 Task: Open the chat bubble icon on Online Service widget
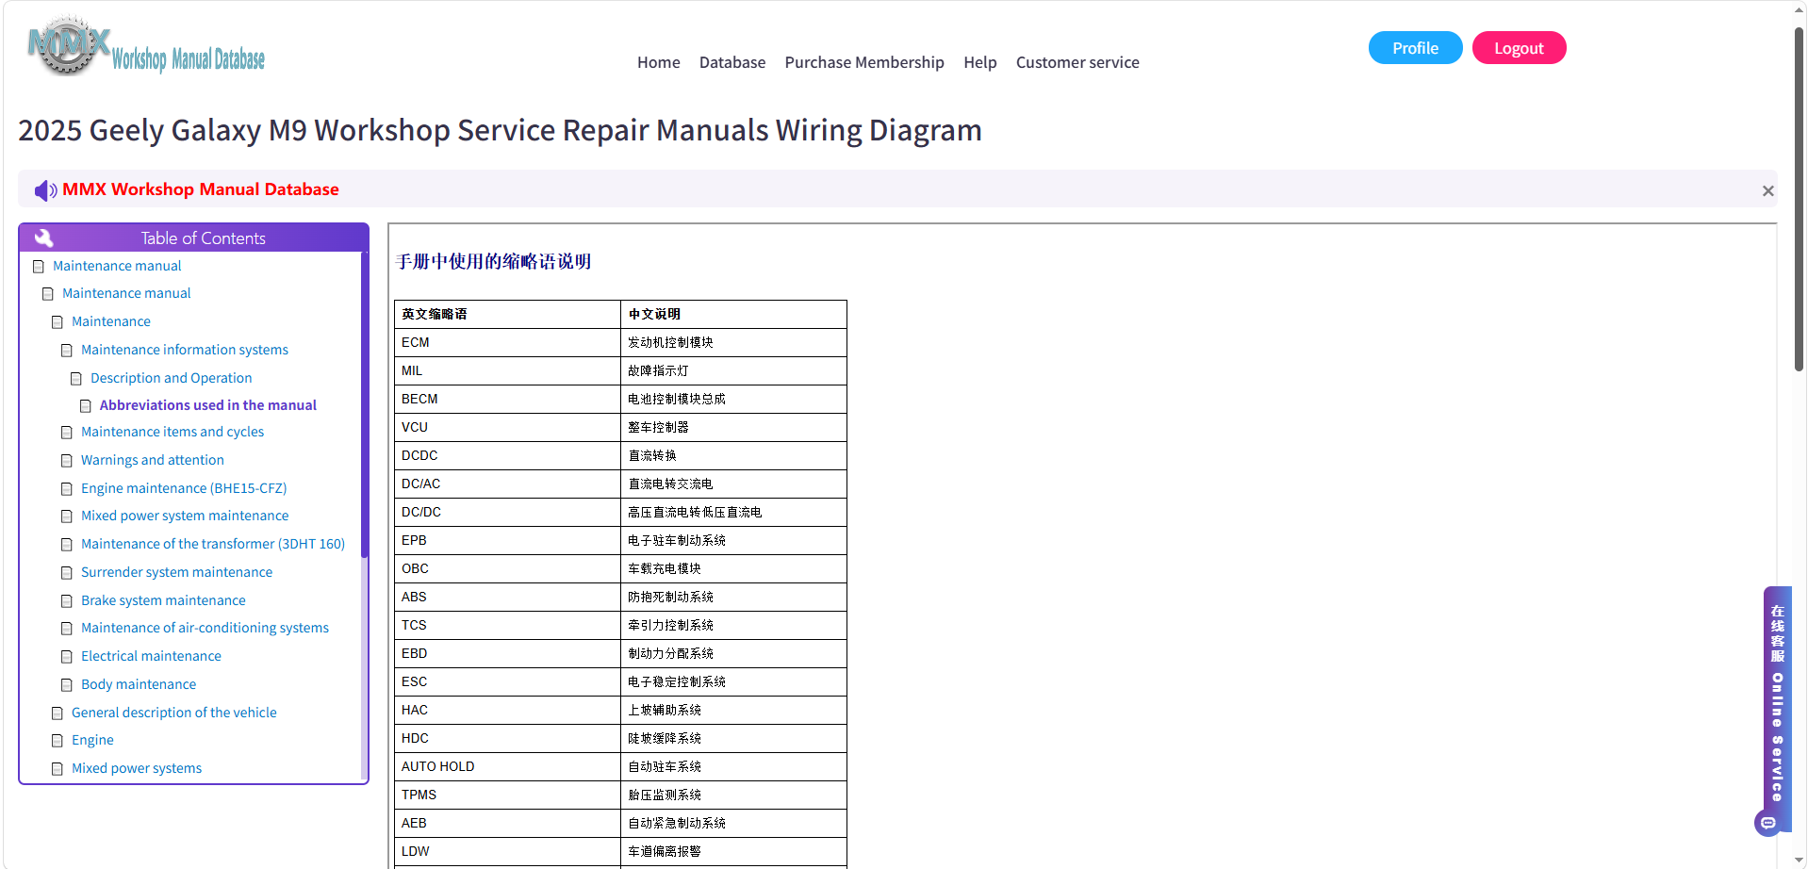tap(1767, 823)
